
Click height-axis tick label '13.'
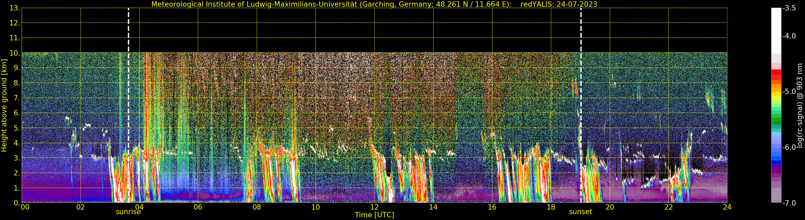(x=15, y=8)
